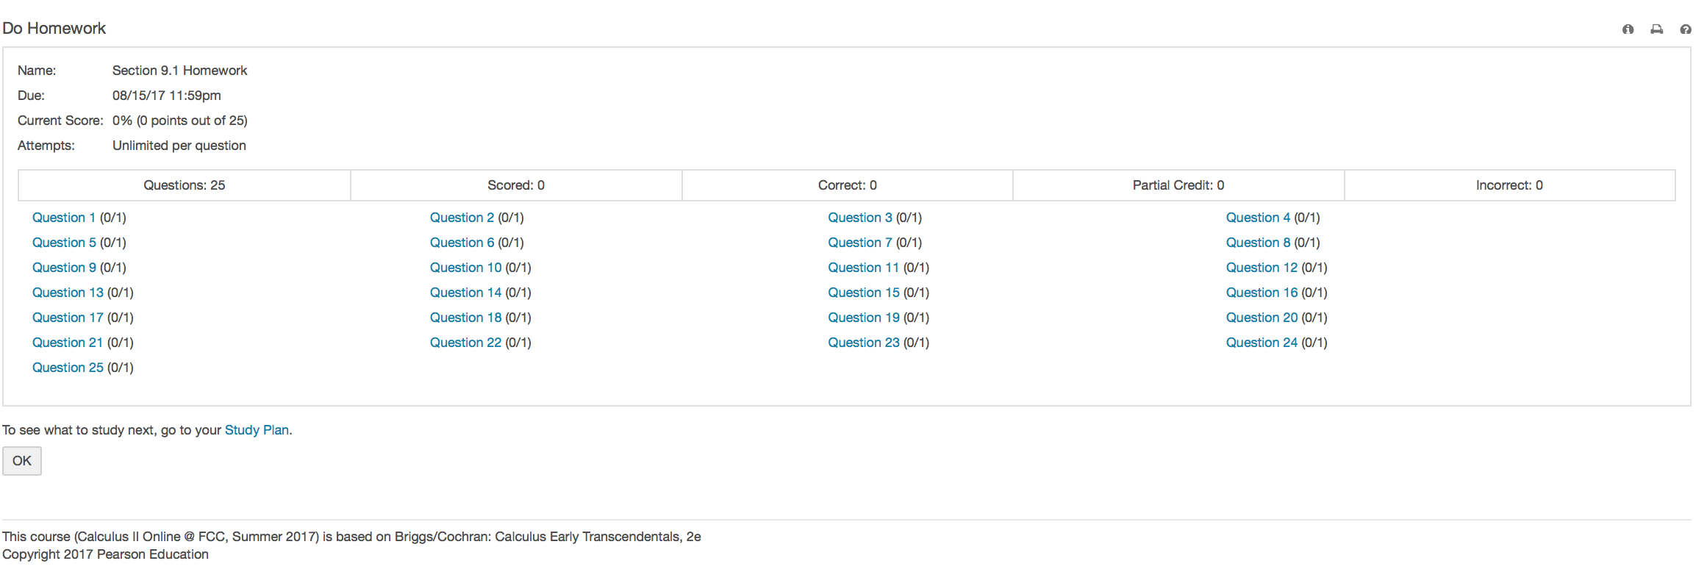Viewport: 1707px width, 572px height.
Task: Start Question 13
Action: [x=68, y=293]
